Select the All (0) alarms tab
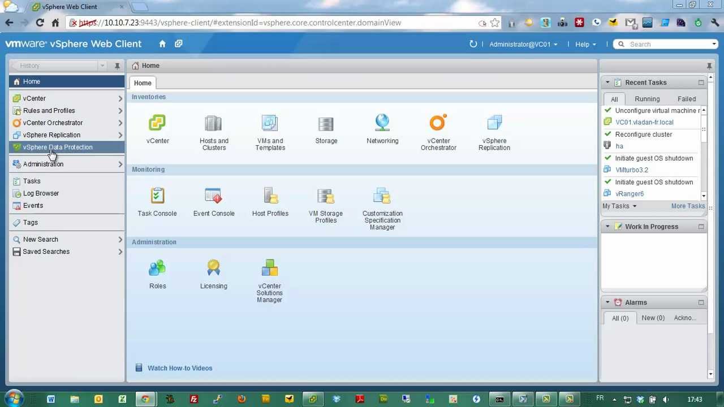 (620, 318)
